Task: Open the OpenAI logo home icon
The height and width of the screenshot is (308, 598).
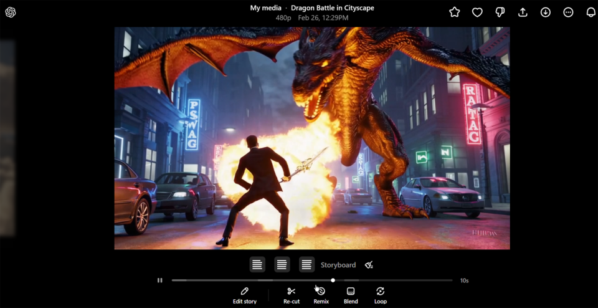Action: click(11, 12)
